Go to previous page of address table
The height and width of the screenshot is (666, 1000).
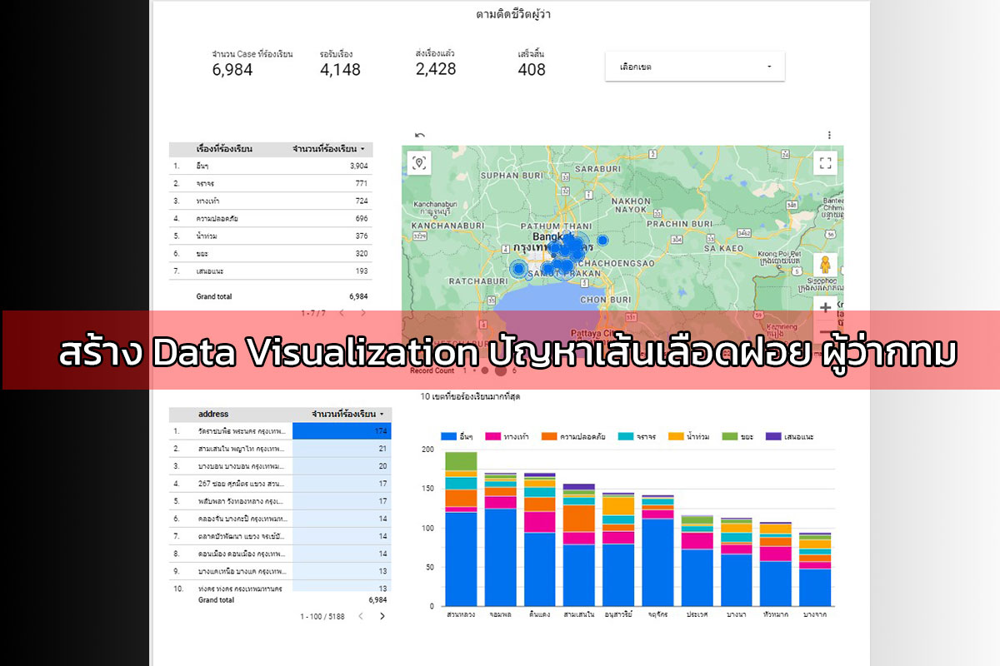pos(360,616)
